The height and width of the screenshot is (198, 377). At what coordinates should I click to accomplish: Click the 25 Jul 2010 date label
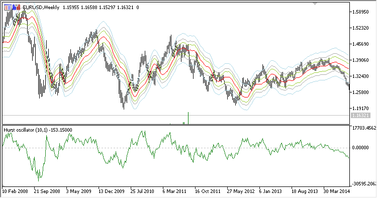[x=142, y=191]
